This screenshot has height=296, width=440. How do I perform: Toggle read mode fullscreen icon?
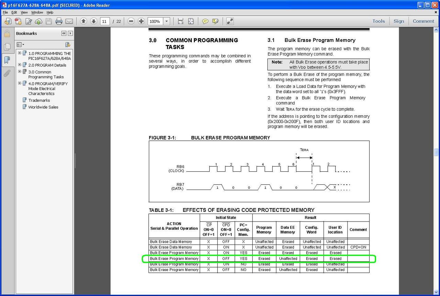[230, 21]
